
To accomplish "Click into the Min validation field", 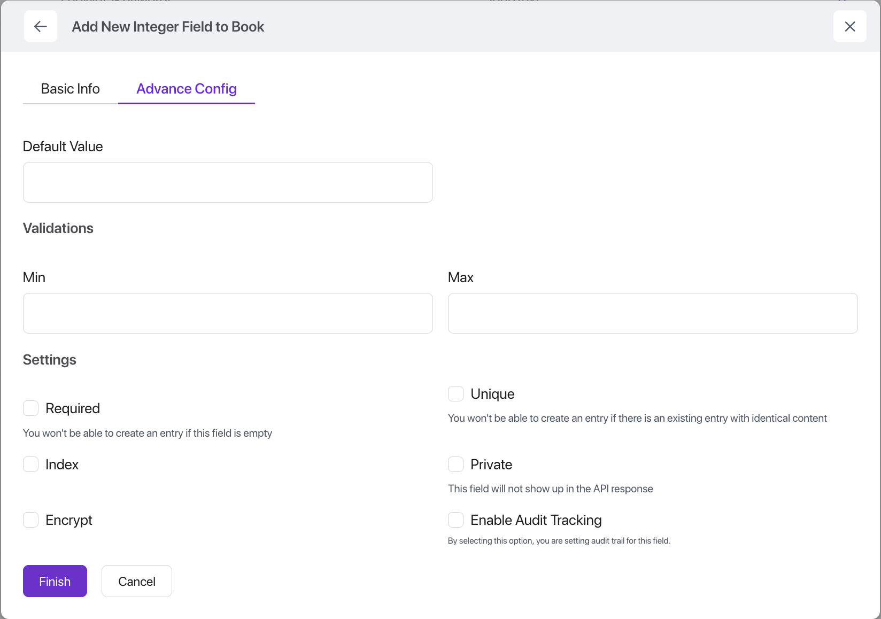I will click(x=228, y=313).
